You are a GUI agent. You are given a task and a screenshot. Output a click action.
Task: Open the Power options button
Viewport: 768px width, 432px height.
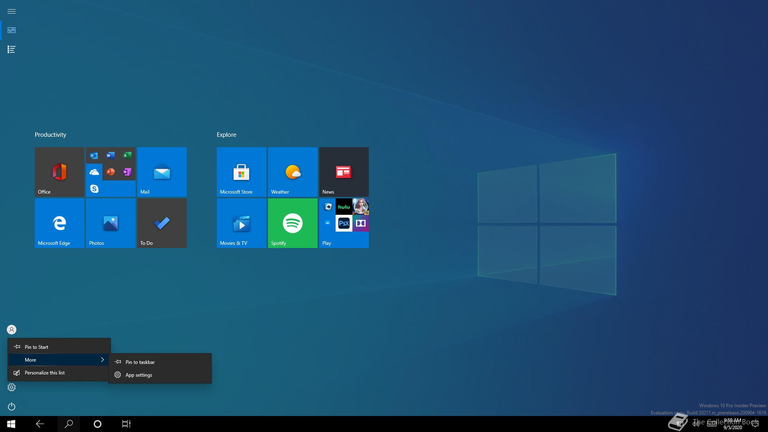tap(12, 406)
